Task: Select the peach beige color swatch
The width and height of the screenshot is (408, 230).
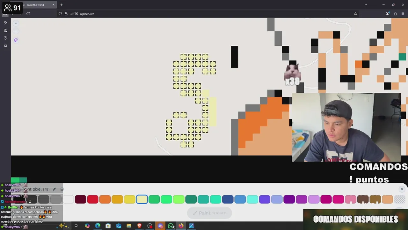Action: point(387,199)
